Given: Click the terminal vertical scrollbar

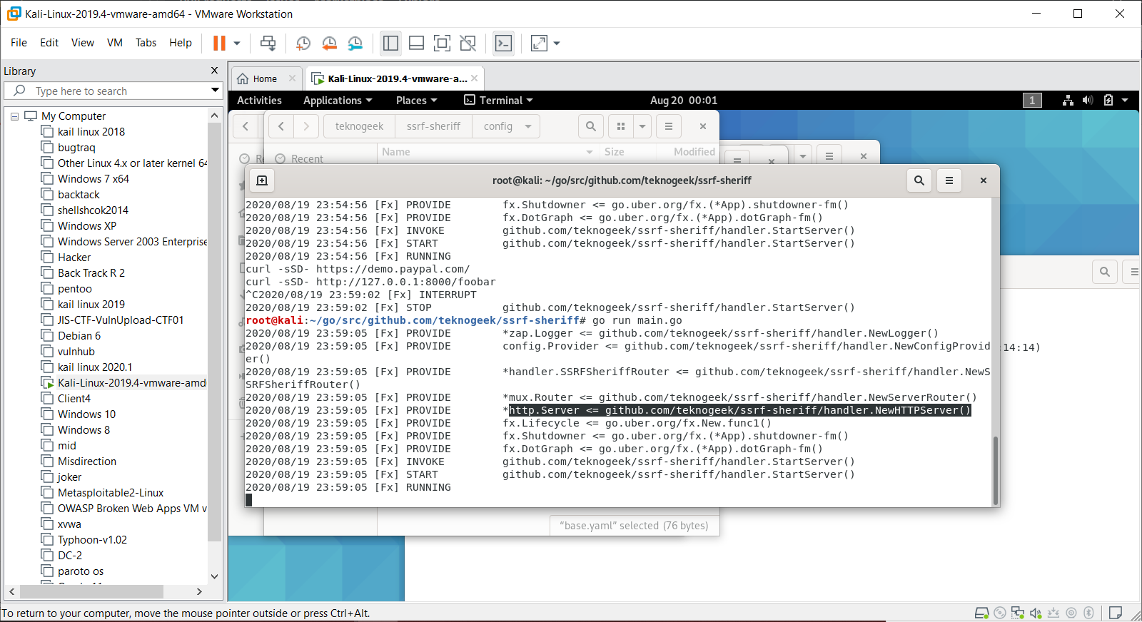Looking at the screenshot, I should point(996,469).
